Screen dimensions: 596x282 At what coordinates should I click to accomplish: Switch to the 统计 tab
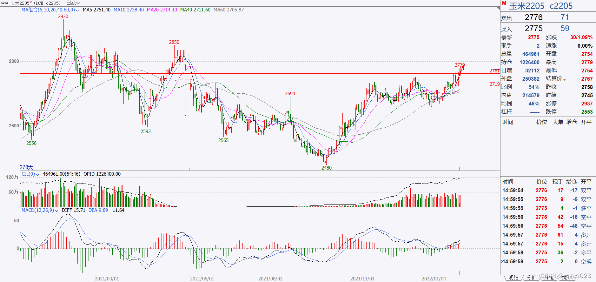click(x=566, y=278)
